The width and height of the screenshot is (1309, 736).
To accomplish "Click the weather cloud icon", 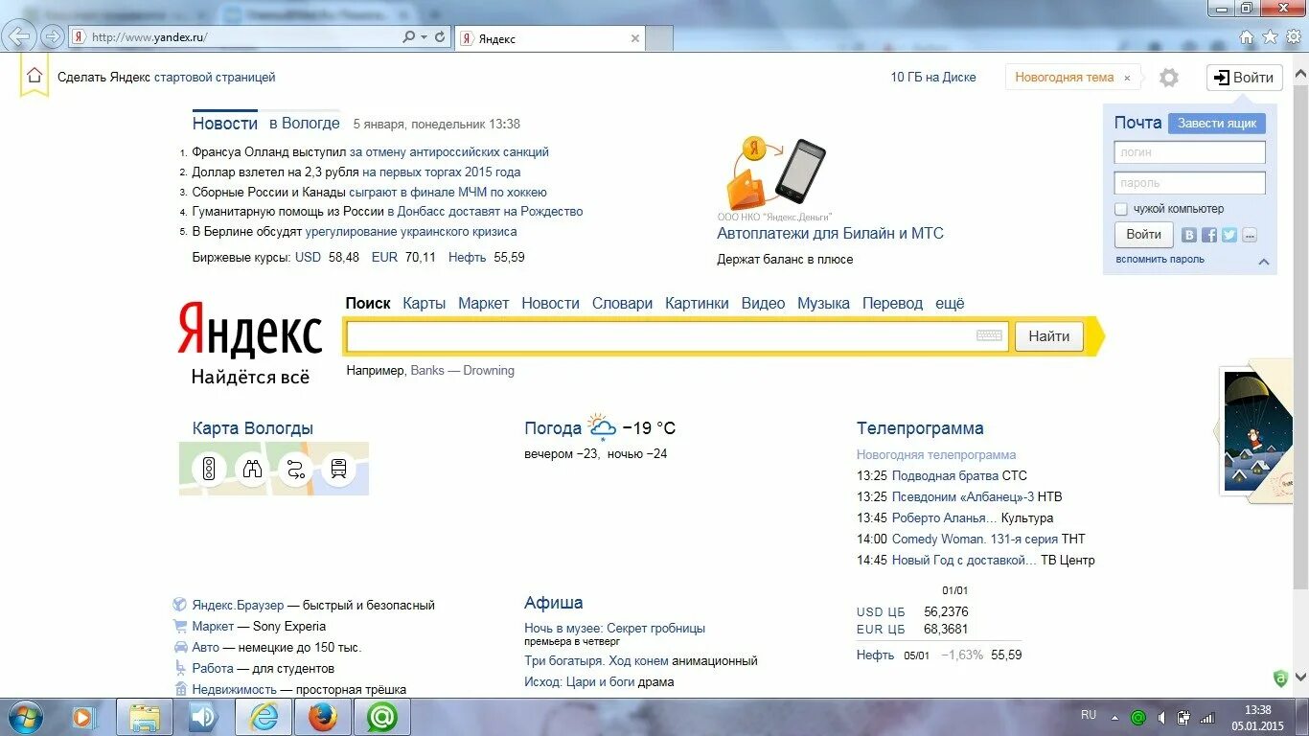I will (602, 427).
